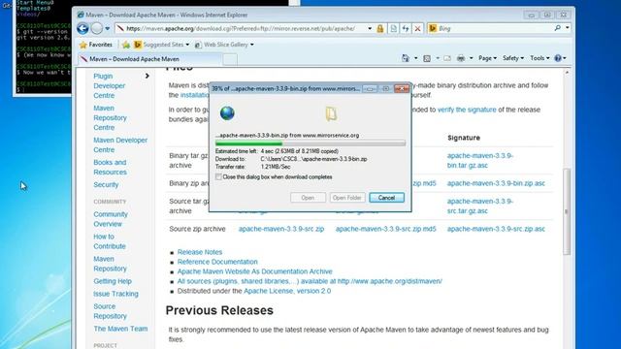Open Reference Documentation link
The height and width of the screenshot is (349, 621).
217,262
